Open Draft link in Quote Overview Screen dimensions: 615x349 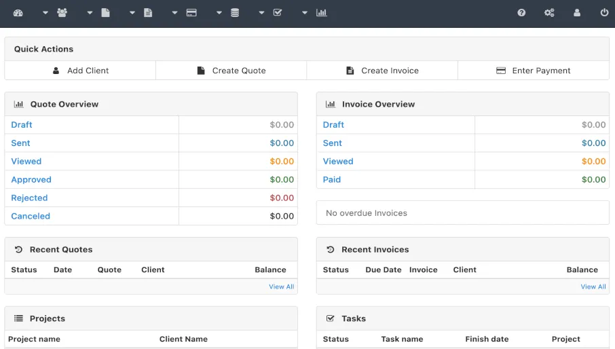22,125
